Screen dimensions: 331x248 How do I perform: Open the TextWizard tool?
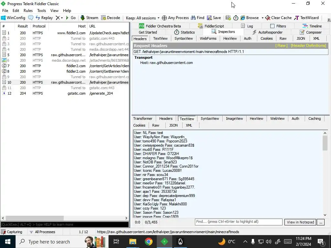(x=306, y=18)
